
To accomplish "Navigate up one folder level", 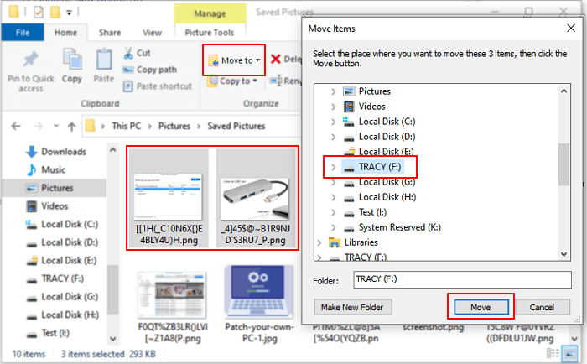I will point(70,126).
